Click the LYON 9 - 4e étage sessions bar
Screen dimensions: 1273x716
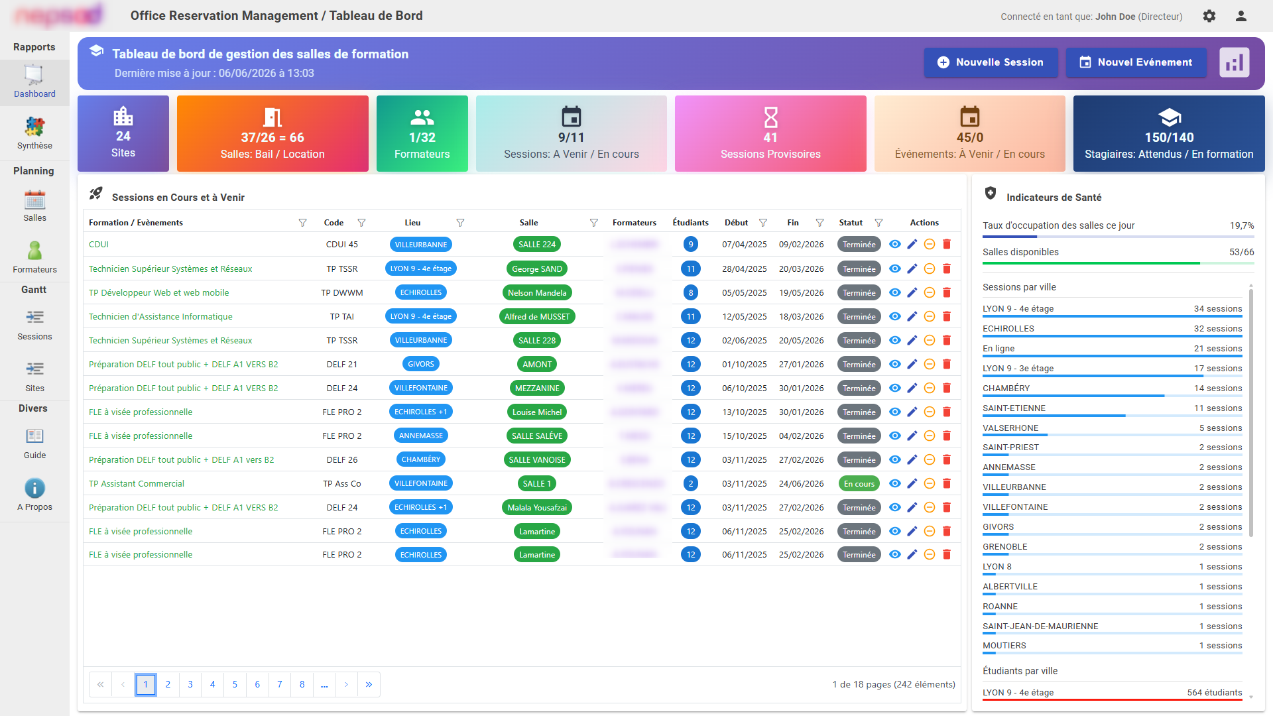(x=1112, y=317)
